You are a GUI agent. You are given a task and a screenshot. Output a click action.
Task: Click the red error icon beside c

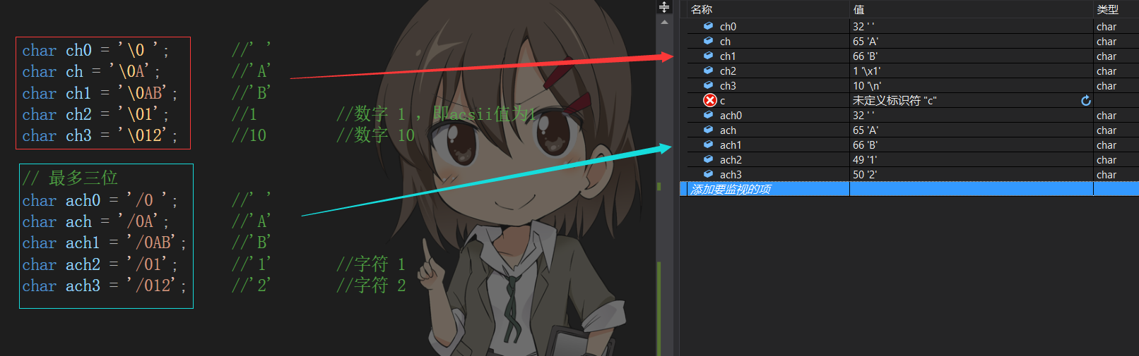(710, 100)
